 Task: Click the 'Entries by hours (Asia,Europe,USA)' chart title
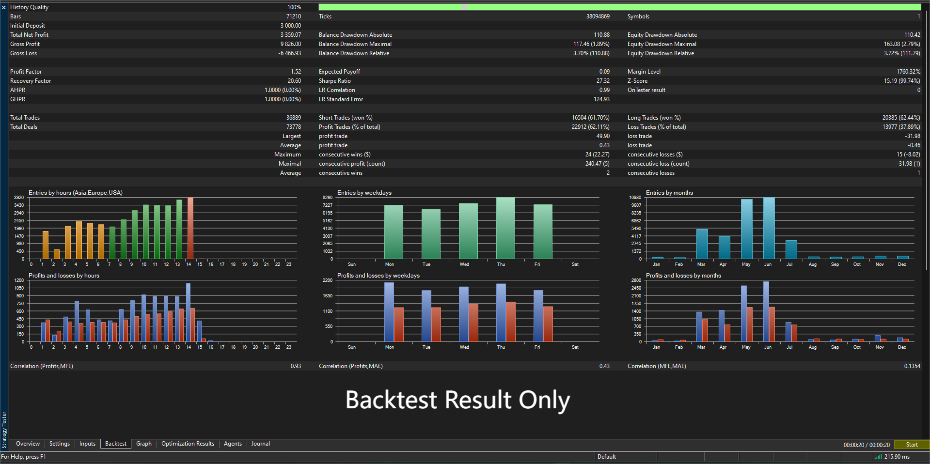76,193
